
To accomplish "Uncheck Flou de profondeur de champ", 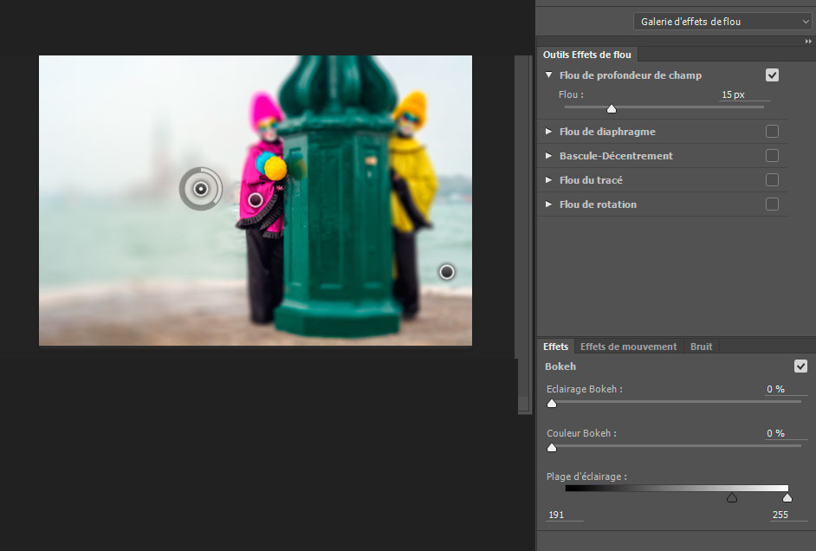I will click(x=772, y=75).
